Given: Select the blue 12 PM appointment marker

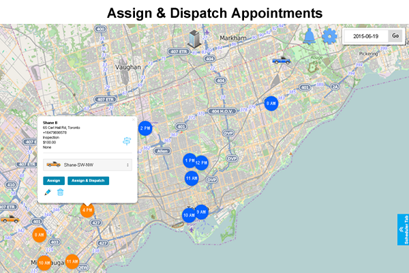Looking at the screenshot, I should (201, 162).
